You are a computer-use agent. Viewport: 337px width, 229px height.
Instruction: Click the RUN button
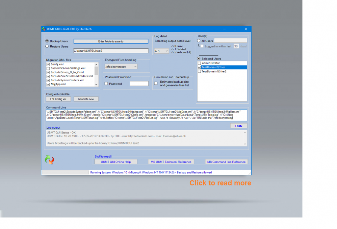pyautogui.click(x=239, y=126)
